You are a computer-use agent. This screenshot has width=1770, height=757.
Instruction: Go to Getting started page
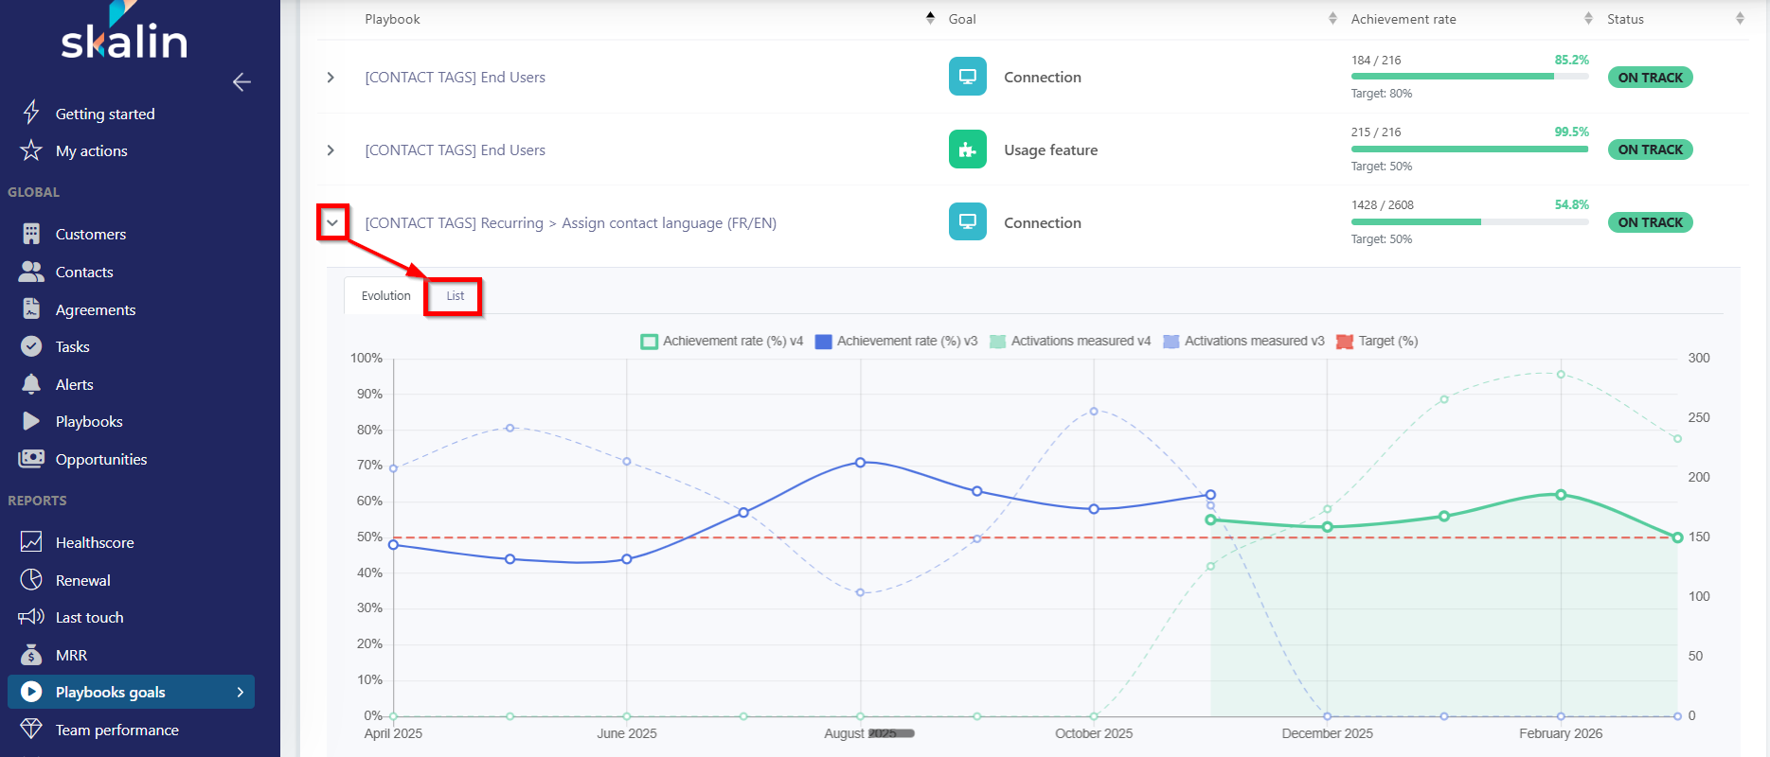[x=104, y=114]
